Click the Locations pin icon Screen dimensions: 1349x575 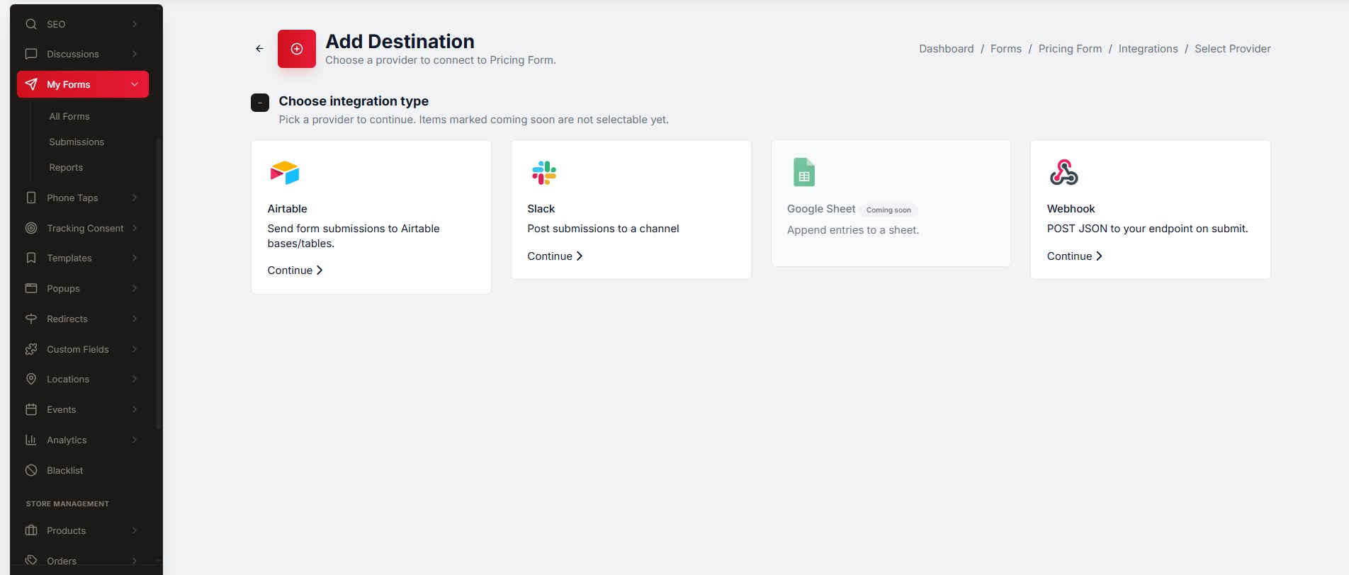click(31, 379)
